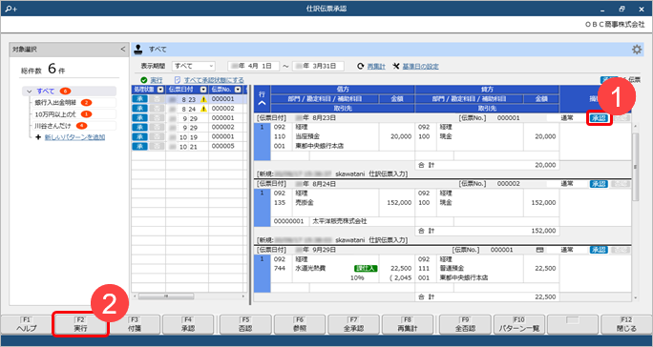
Task: Click the 実行 link above the list
Action: (x=157, y=80)
